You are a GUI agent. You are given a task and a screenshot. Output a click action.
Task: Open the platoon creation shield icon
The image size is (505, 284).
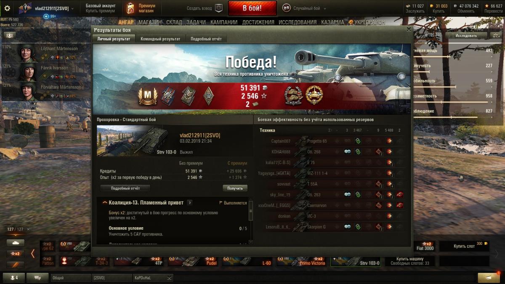(x=218, y=8)
